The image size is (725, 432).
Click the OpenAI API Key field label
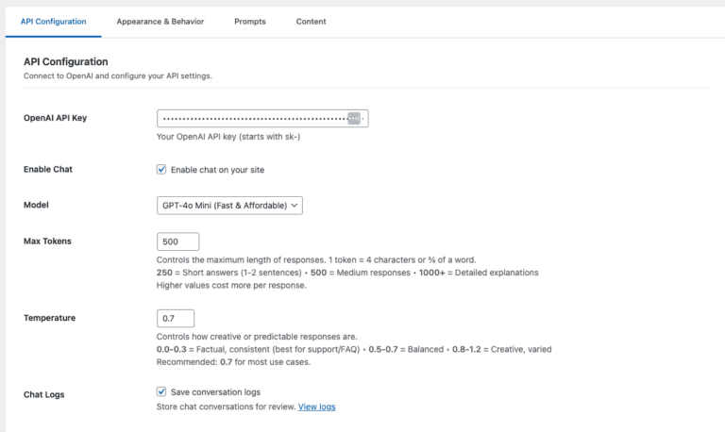pyautogui.click(x=61, y=118)
